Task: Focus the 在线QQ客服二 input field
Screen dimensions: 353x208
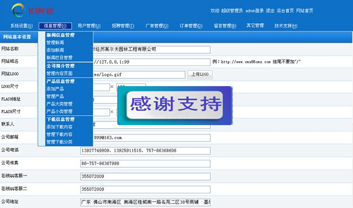Action: click(146, 190)
